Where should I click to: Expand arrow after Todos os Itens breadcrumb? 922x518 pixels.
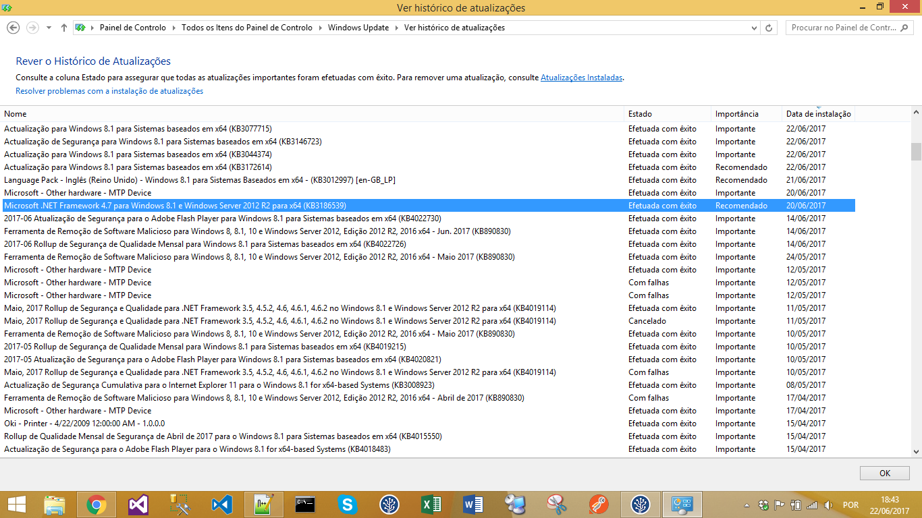coord(320,28)
